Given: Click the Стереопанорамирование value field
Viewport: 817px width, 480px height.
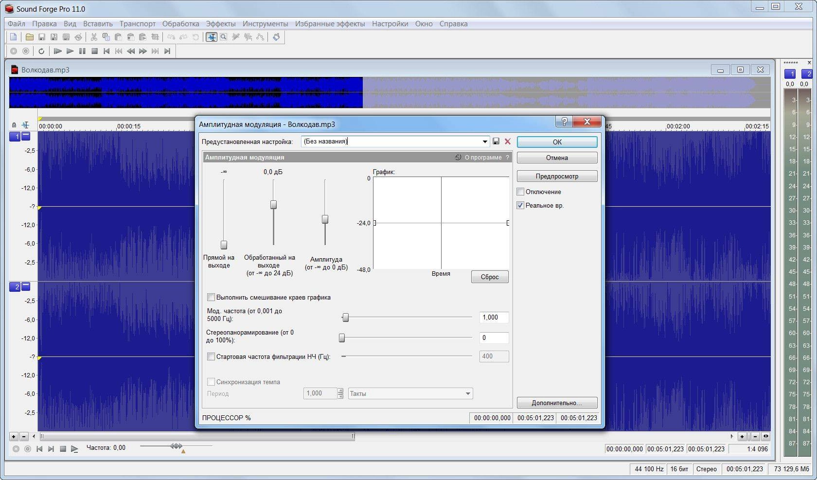Looking at the screenshot, I should coord(494,338).
